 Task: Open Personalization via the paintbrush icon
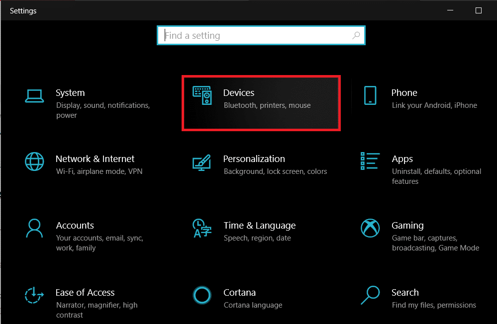202,163
